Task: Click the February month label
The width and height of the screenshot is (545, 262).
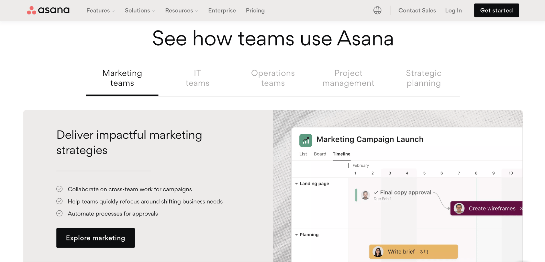Action: click(360, 165)
